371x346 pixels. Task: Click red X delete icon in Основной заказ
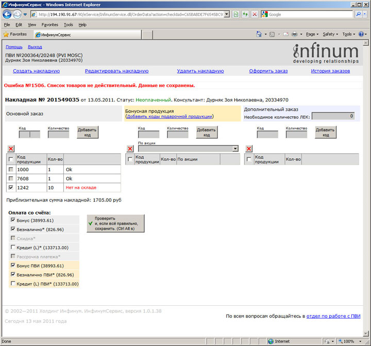[x=11, y=149]
